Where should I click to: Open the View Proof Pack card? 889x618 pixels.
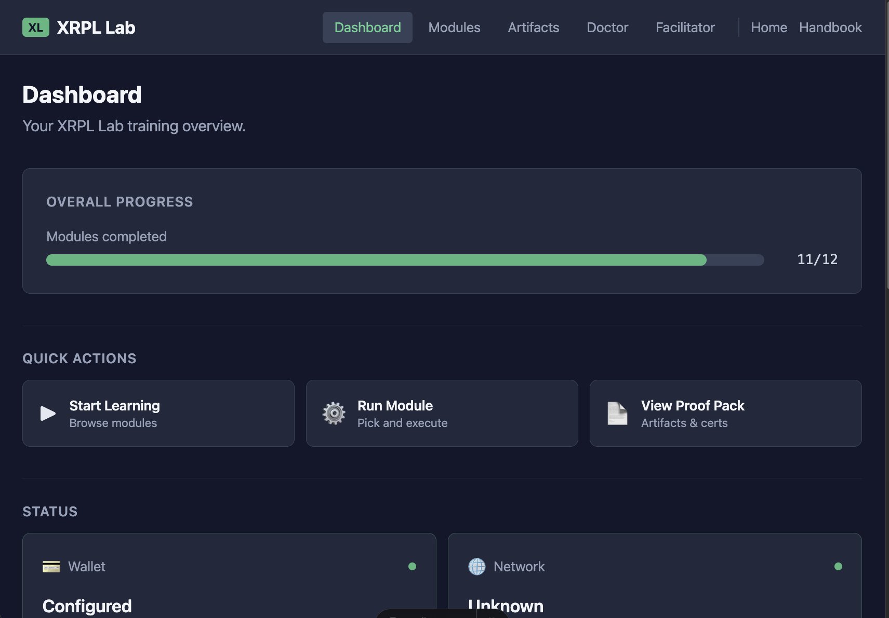pyautogui.click(x=726, y=414)
